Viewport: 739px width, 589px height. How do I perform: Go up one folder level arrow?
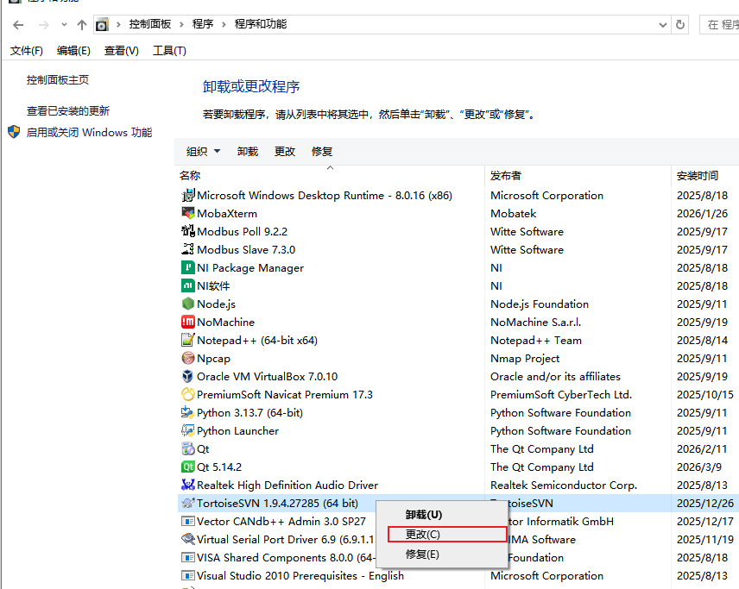pos(82,25)
